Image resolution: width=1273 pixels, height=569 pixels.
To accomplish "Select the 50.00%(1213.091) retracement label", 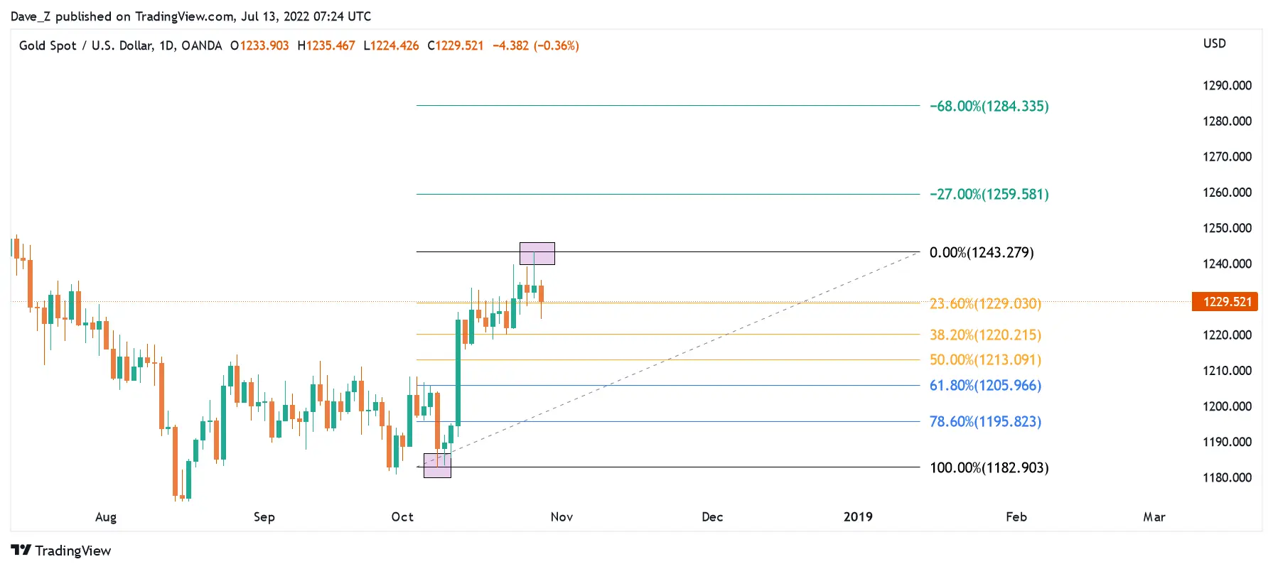I will [985, 360].
